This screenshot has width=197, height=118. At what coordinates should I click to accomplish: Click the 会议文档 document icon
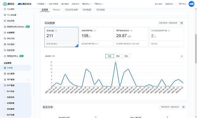pyautogui.click(x=5, y=38)
